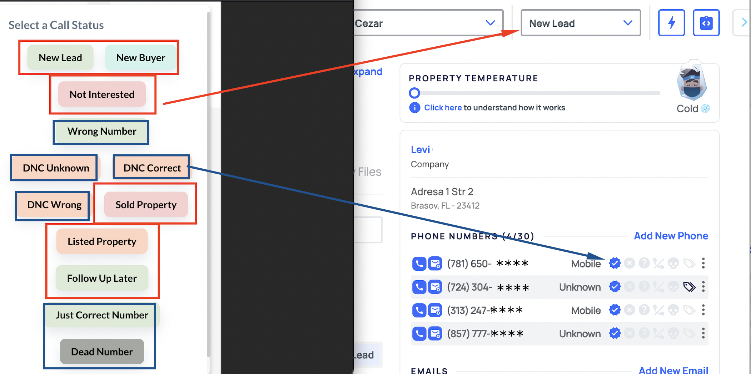Choose the Follow Up Later call status
Viewport: 751px width, 374px height.
102,278
